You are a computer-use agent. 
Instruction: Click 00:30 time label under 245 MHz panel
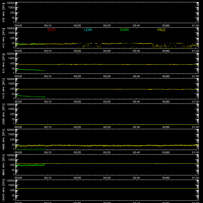click(107, 26)
